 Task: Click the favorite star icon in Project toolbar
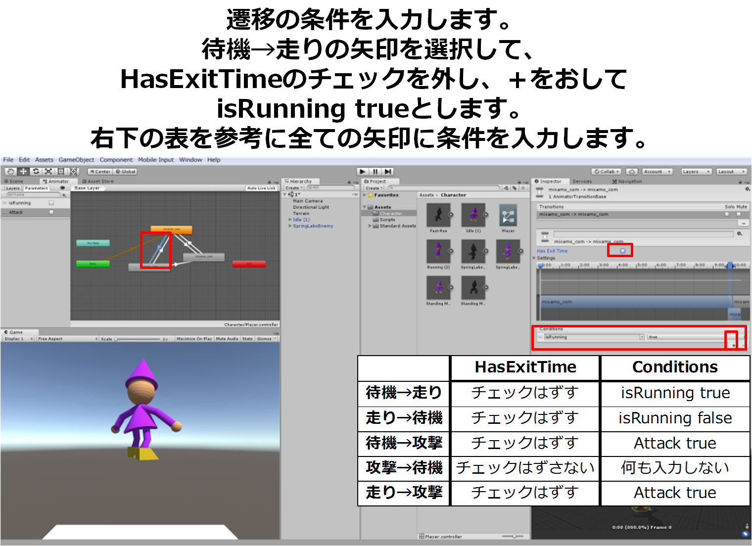click(x=523, y=188)
